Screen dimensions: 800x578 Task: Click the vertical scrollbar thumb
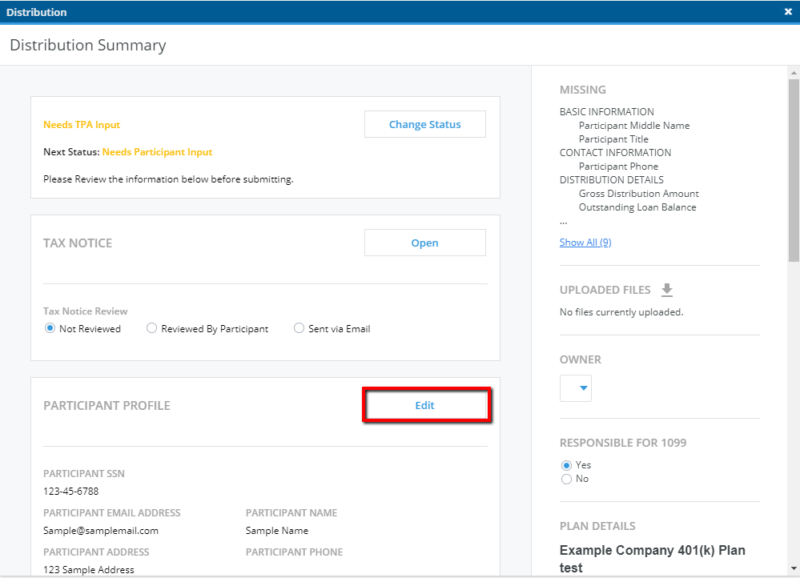(794, 171)
